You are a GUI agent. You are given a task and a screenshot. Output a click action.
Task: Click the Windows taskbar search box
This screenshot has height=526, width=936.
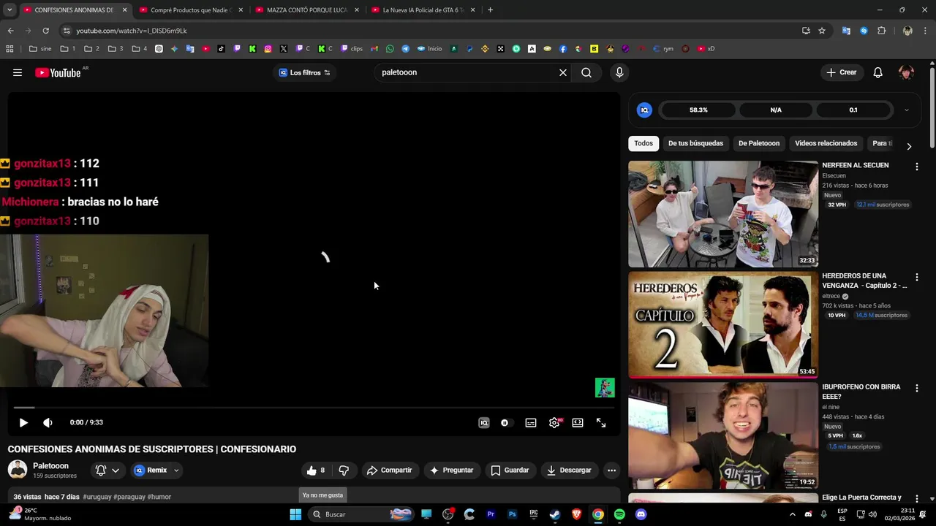[361, 514]
